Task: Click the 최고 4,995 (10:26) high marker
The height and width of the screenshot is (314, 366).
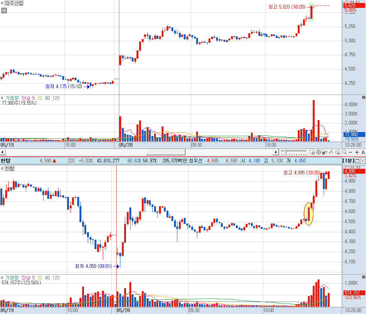Action: [301, 173]
